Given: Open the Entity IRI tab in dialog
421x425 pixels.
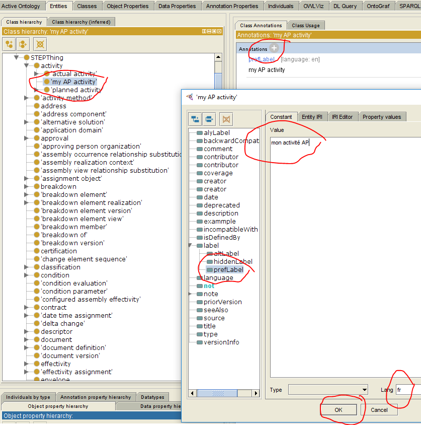Looking at the screenshot, I should (312, 117).
